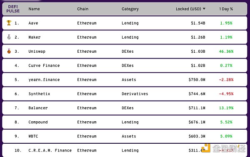Click the WBTC entry

click(x=33, y=136)
